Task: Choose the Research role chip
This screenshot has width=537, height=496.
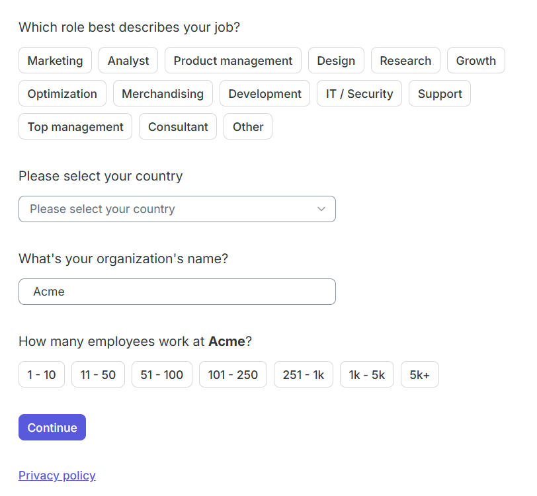Action: tap(405, 60)
